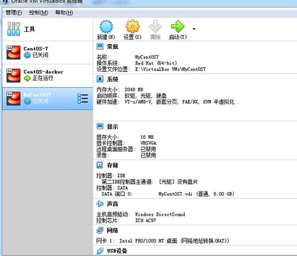Select the CentOS-7 virtual machine icon
This screenshot has width=297, height=256.
pos(14,52)
